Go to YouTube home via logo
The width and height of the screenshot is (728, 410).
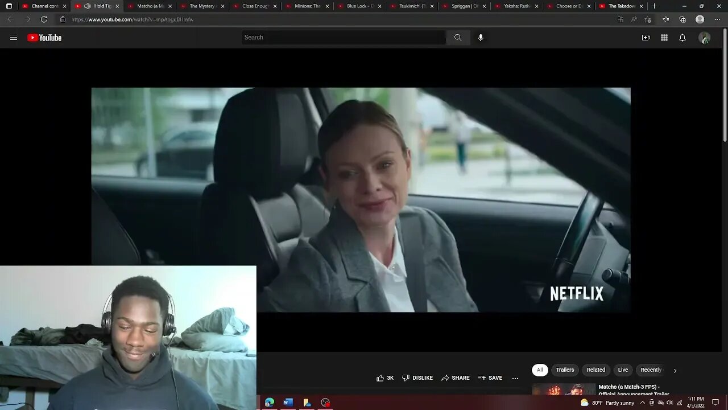coord(44,38)
